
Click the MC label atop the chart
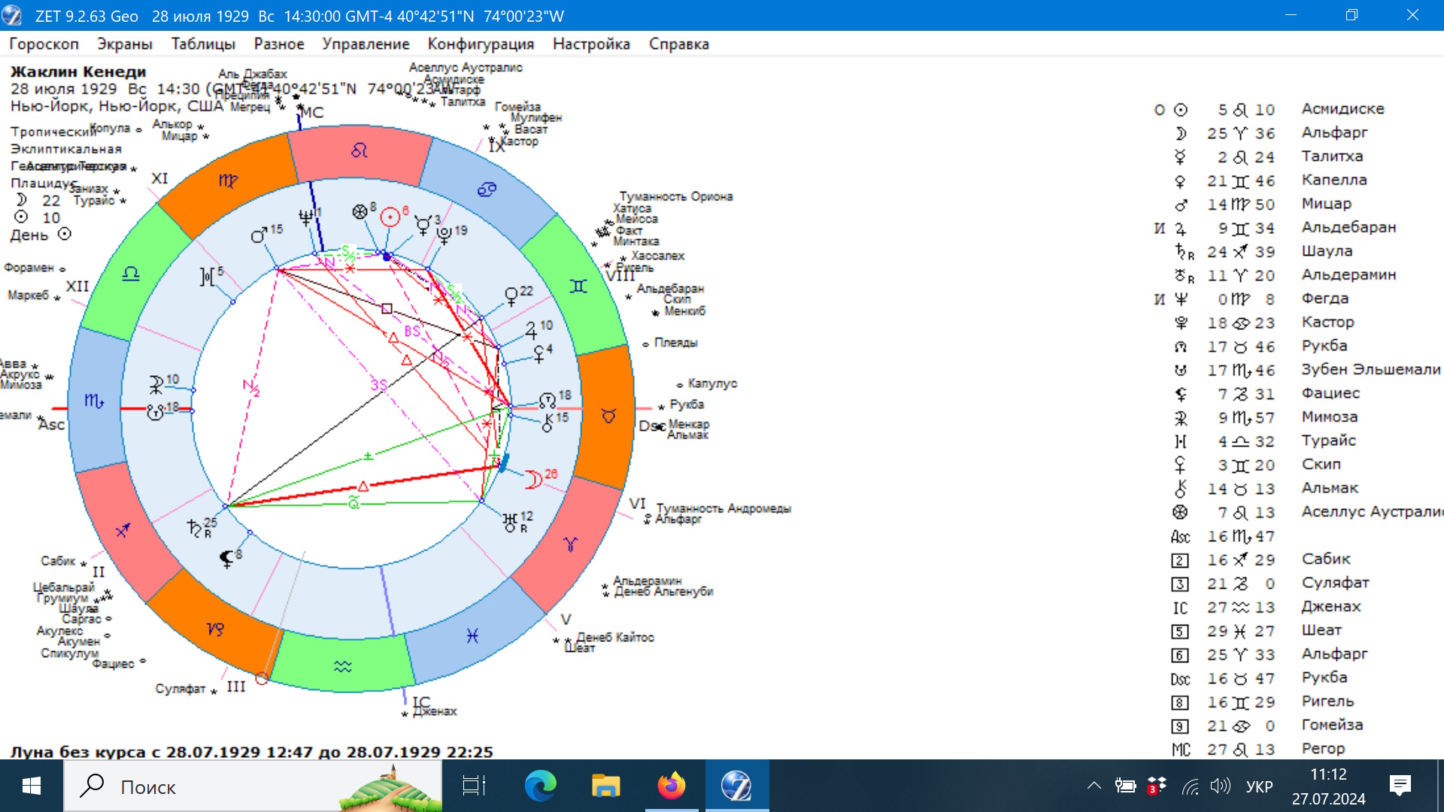click(312, 113)
